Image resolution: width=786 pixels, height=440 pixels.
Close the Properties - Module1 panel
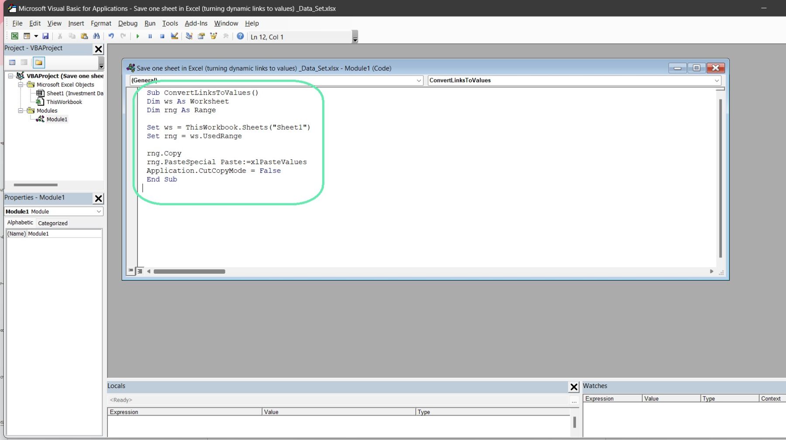pos(99,199)
